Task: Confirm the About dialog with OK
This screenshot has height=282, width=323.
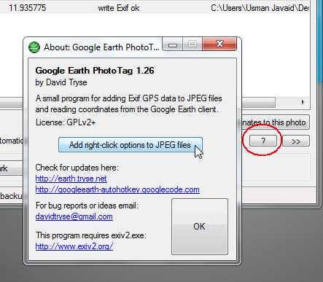Action: (200, 227)
